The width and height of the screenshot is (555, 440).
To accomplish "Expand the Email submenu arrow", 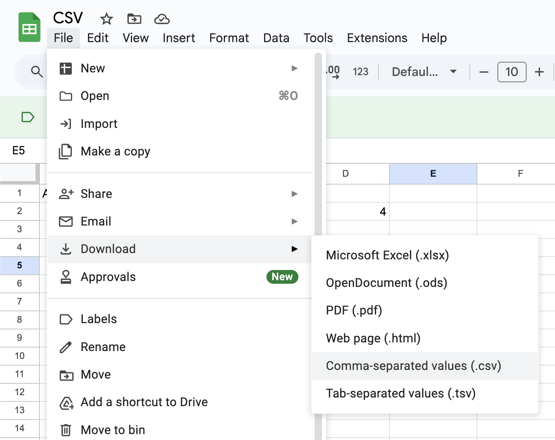I will pyautogui.click(x=294, y=222).
